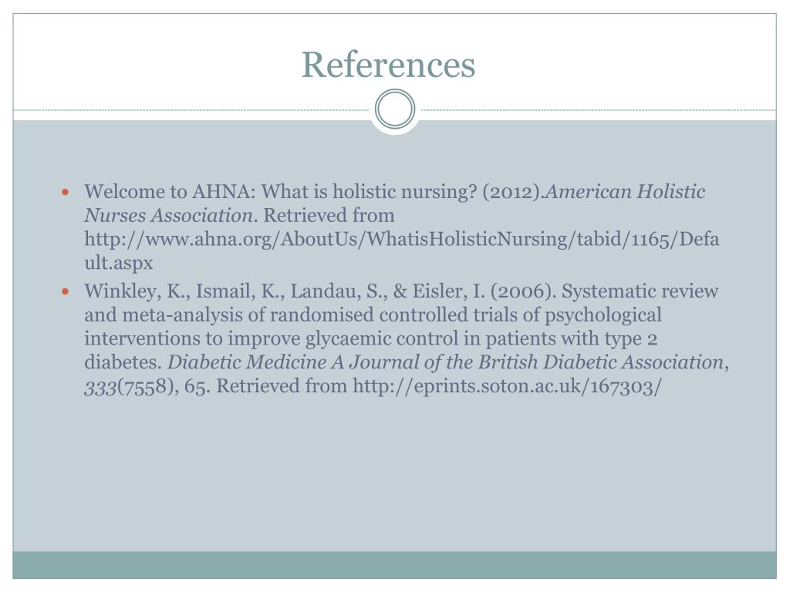Click 'Systematic review' phrase in second reference
Screen dimensions: 790x592
tap(640, 291)
